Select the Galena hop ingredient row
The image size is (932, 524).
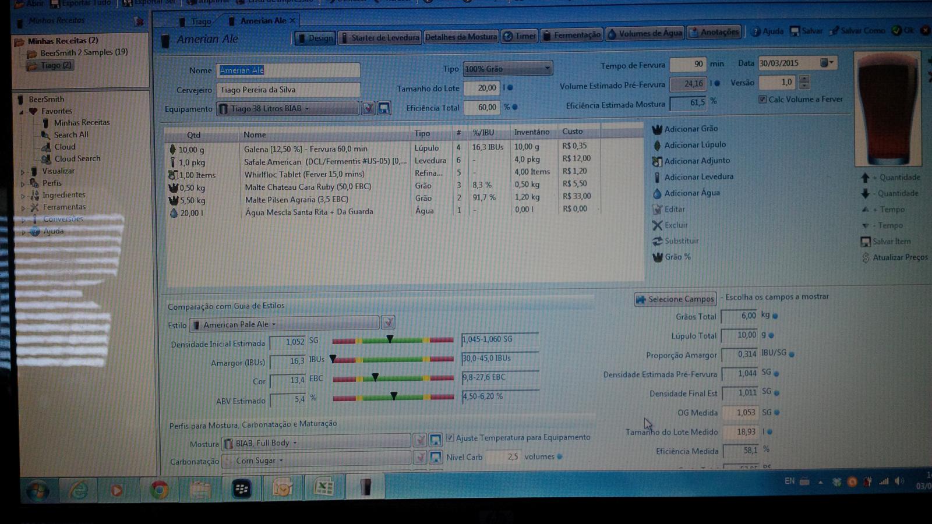[383, 149]
